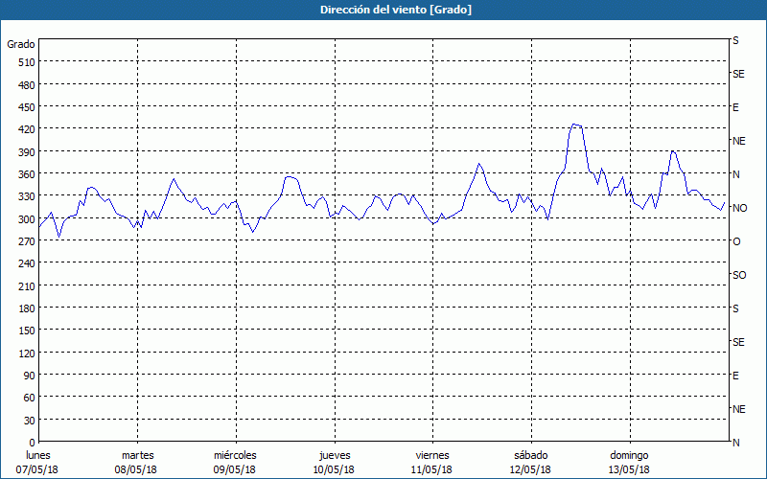
Task: Click the topmost 'S' compass label
Action: pos(735,40)
